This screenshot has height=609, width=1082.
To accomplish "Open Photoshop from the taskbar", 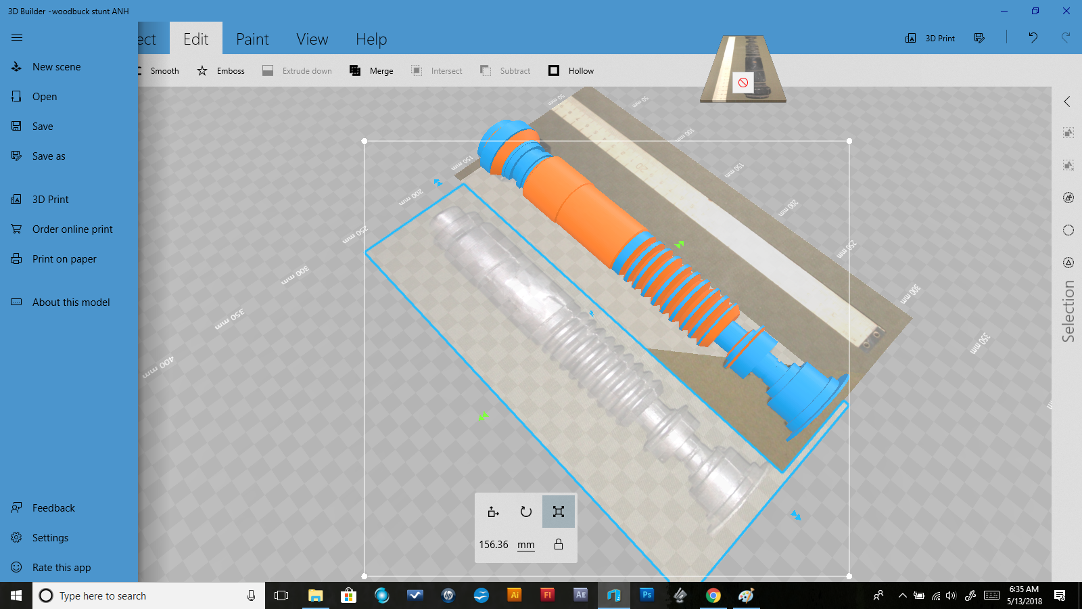I will tap(647, 595).
